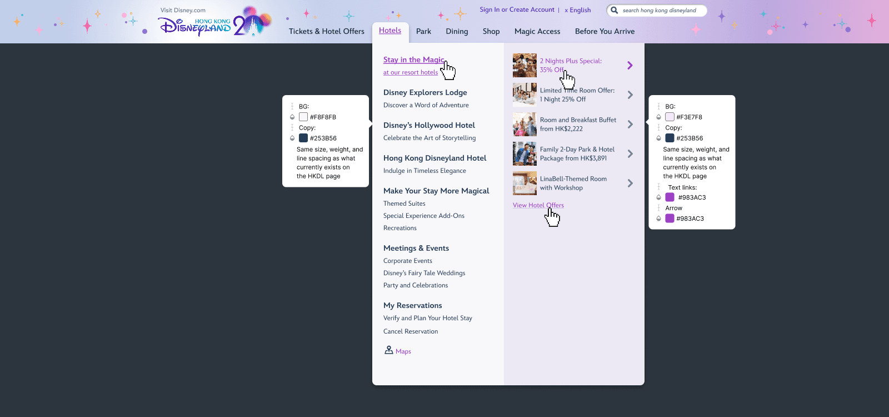
Task: Open Recreations
Action: click(400, 228)
